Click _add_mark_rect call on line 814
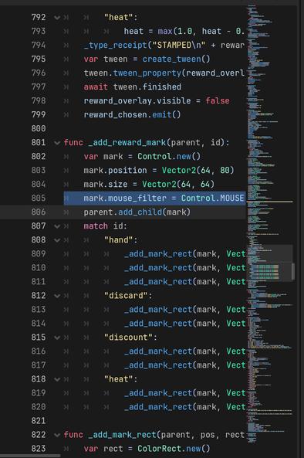 [x=158, y=324]
